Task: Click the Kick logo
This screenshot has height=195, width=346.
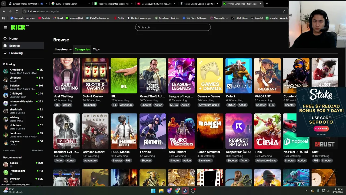Action: (x=19, y=27)
